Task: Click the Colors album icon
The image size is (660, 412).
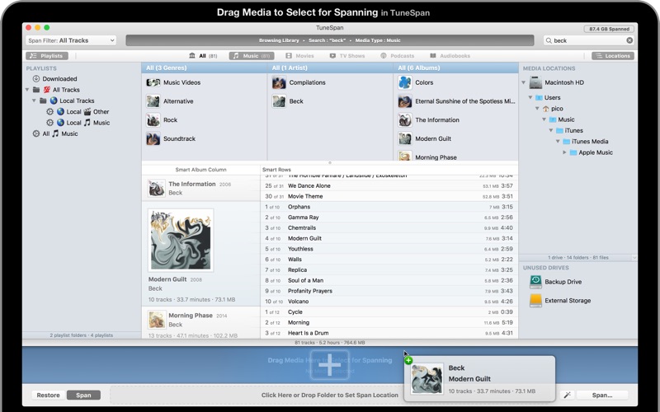Action: click(x=404, y=82)
